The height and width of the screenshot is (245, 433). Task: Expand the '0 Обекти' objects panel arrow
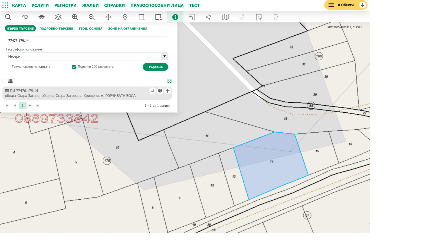[363, 5]
